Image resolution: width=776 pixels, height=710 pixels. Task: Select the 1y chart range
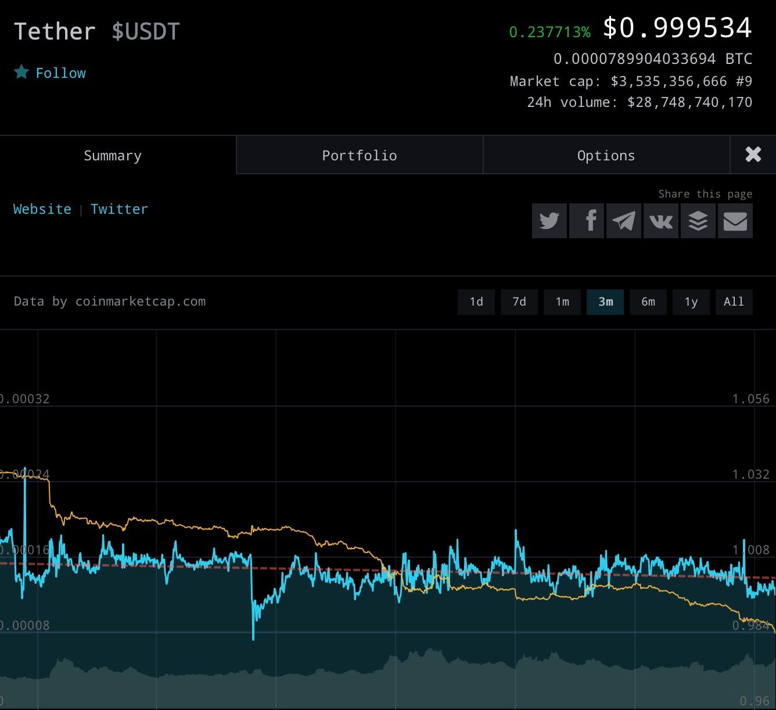[x=691, y=302]
